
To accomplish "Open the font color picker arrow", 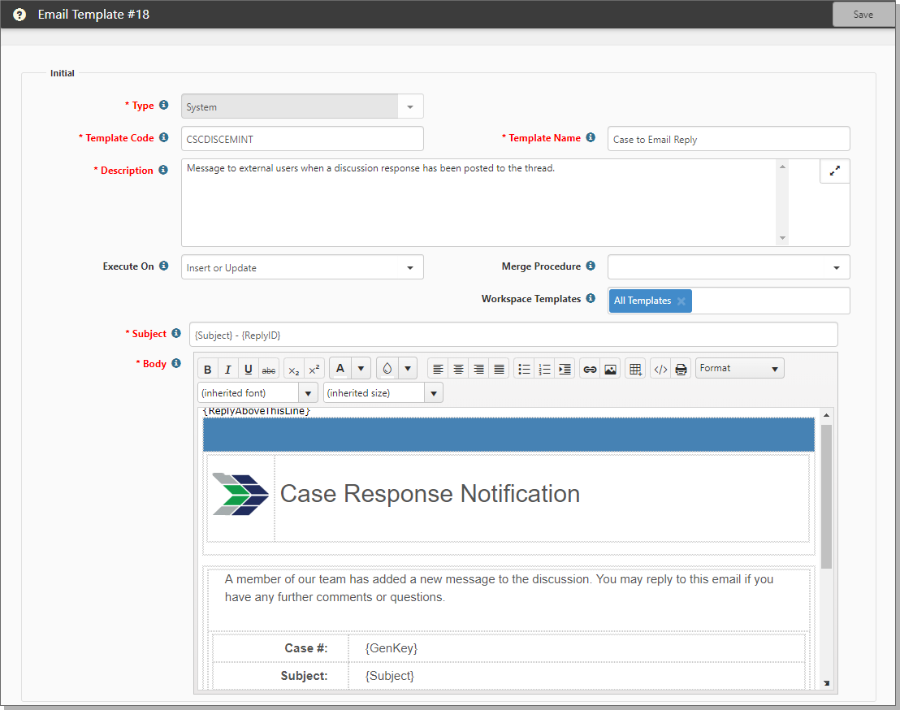I will (361, 369).
